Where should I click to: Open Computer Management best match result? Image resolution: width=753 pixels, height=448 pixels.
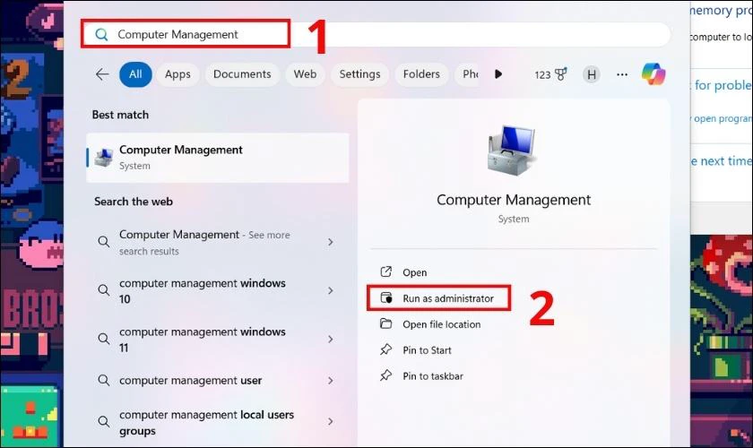coord(218,158)
